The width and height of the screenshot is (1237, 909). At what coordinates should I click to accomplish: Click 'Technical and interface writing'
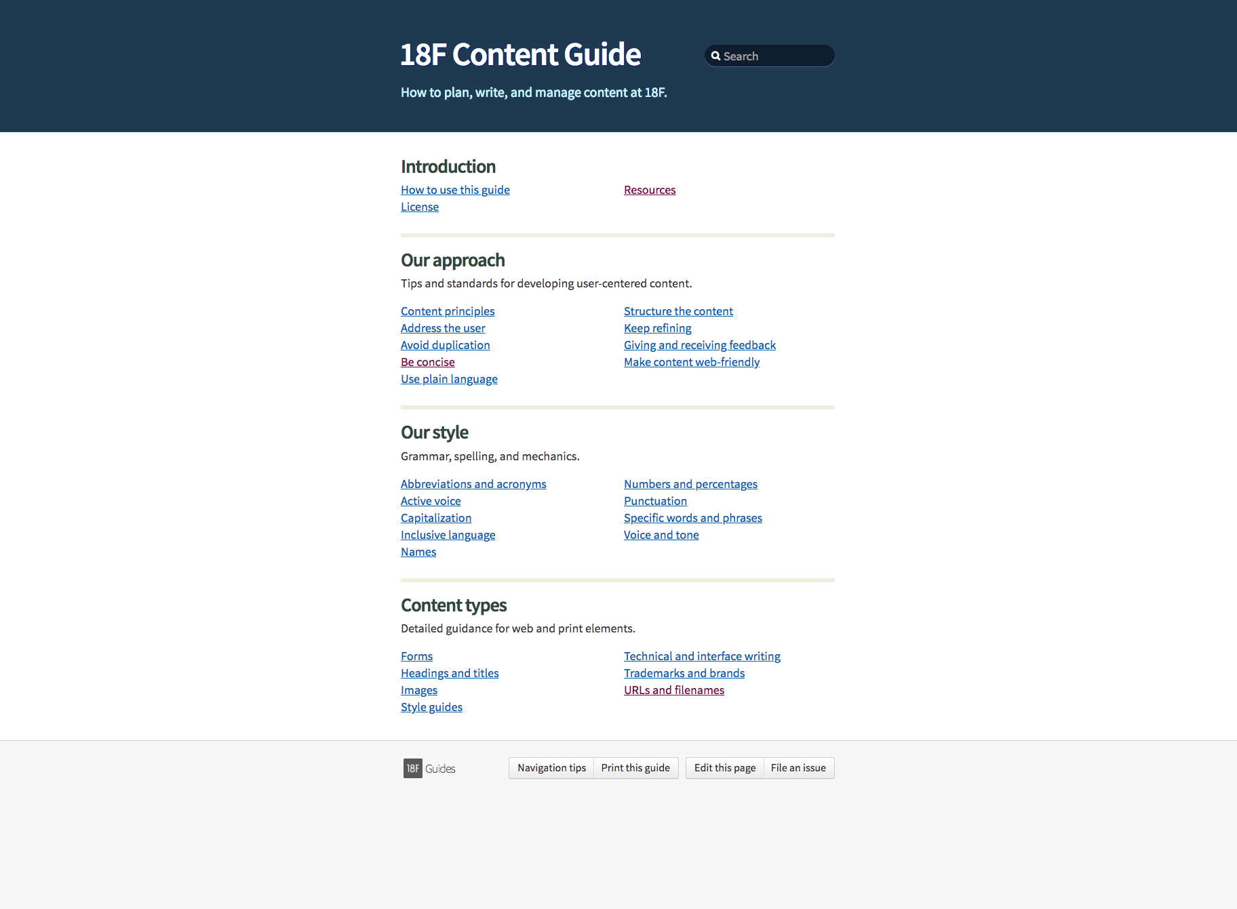[702, 656]
